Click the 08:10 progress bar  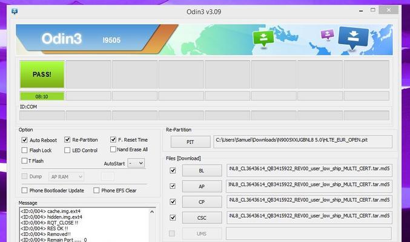point(42,96)
